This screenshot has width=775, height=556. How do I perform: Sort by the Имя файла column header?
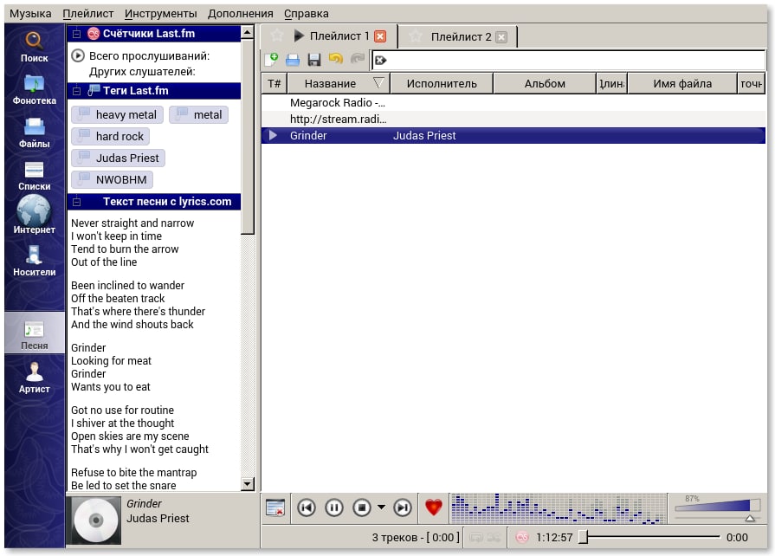coord(682,83)
